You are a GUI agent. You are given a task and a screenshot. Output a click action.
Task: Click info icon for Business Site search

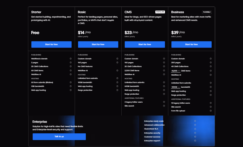pyautogui.click(x=211, y=107)
